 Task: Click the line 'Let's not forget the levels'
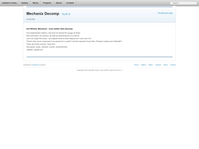59,39
